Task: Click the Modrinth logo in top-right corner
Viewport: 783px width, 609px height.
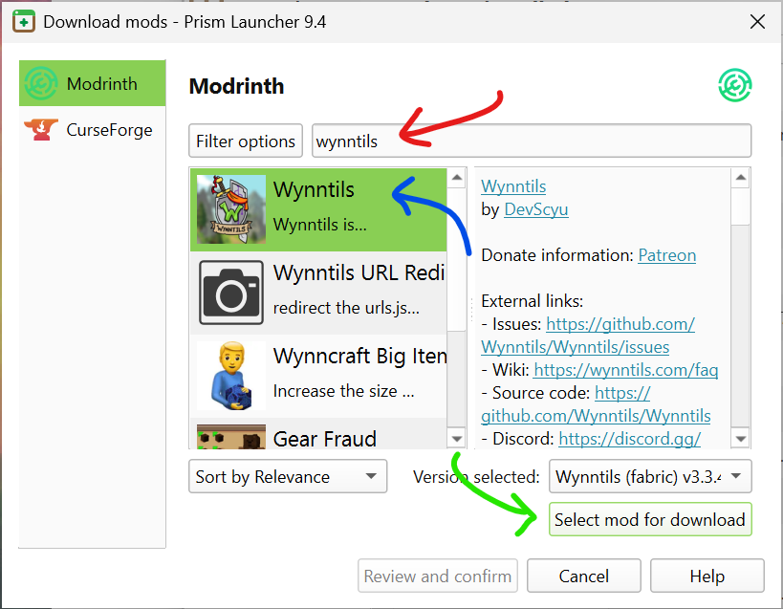Action: coord(734,86)
